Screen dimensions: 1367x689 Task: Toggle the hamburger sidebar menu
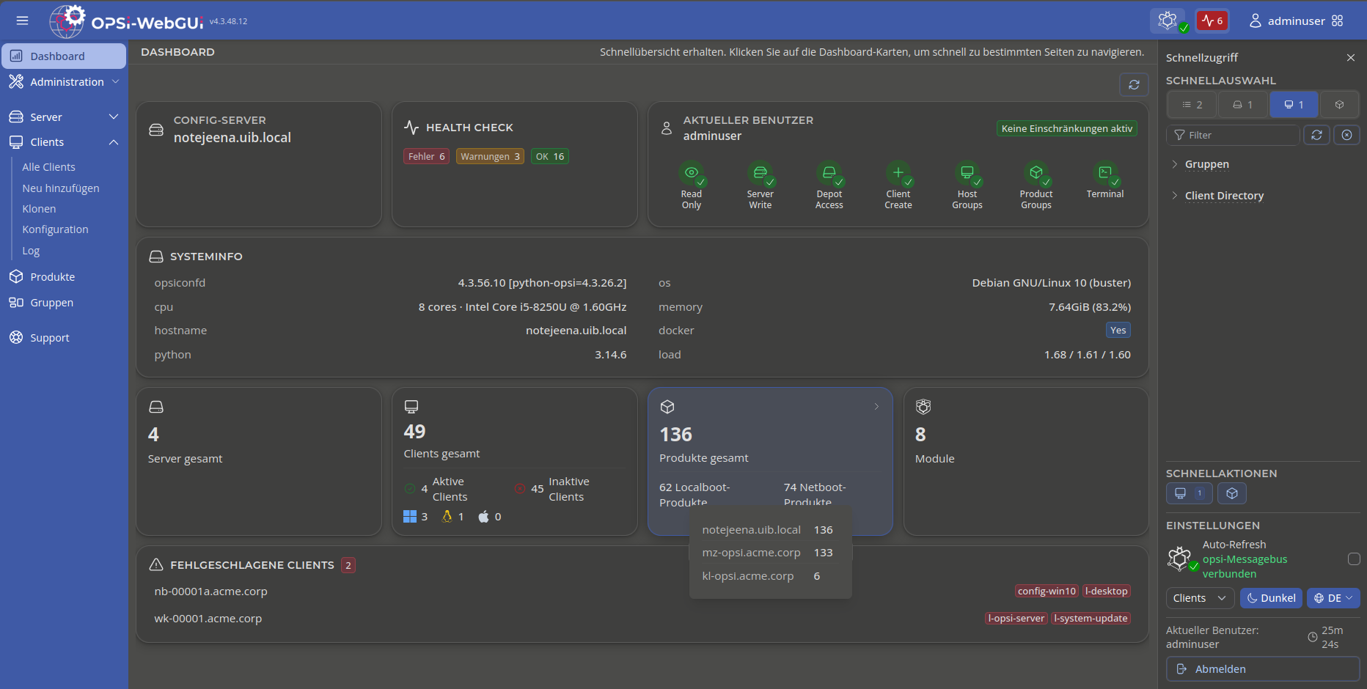22,21
